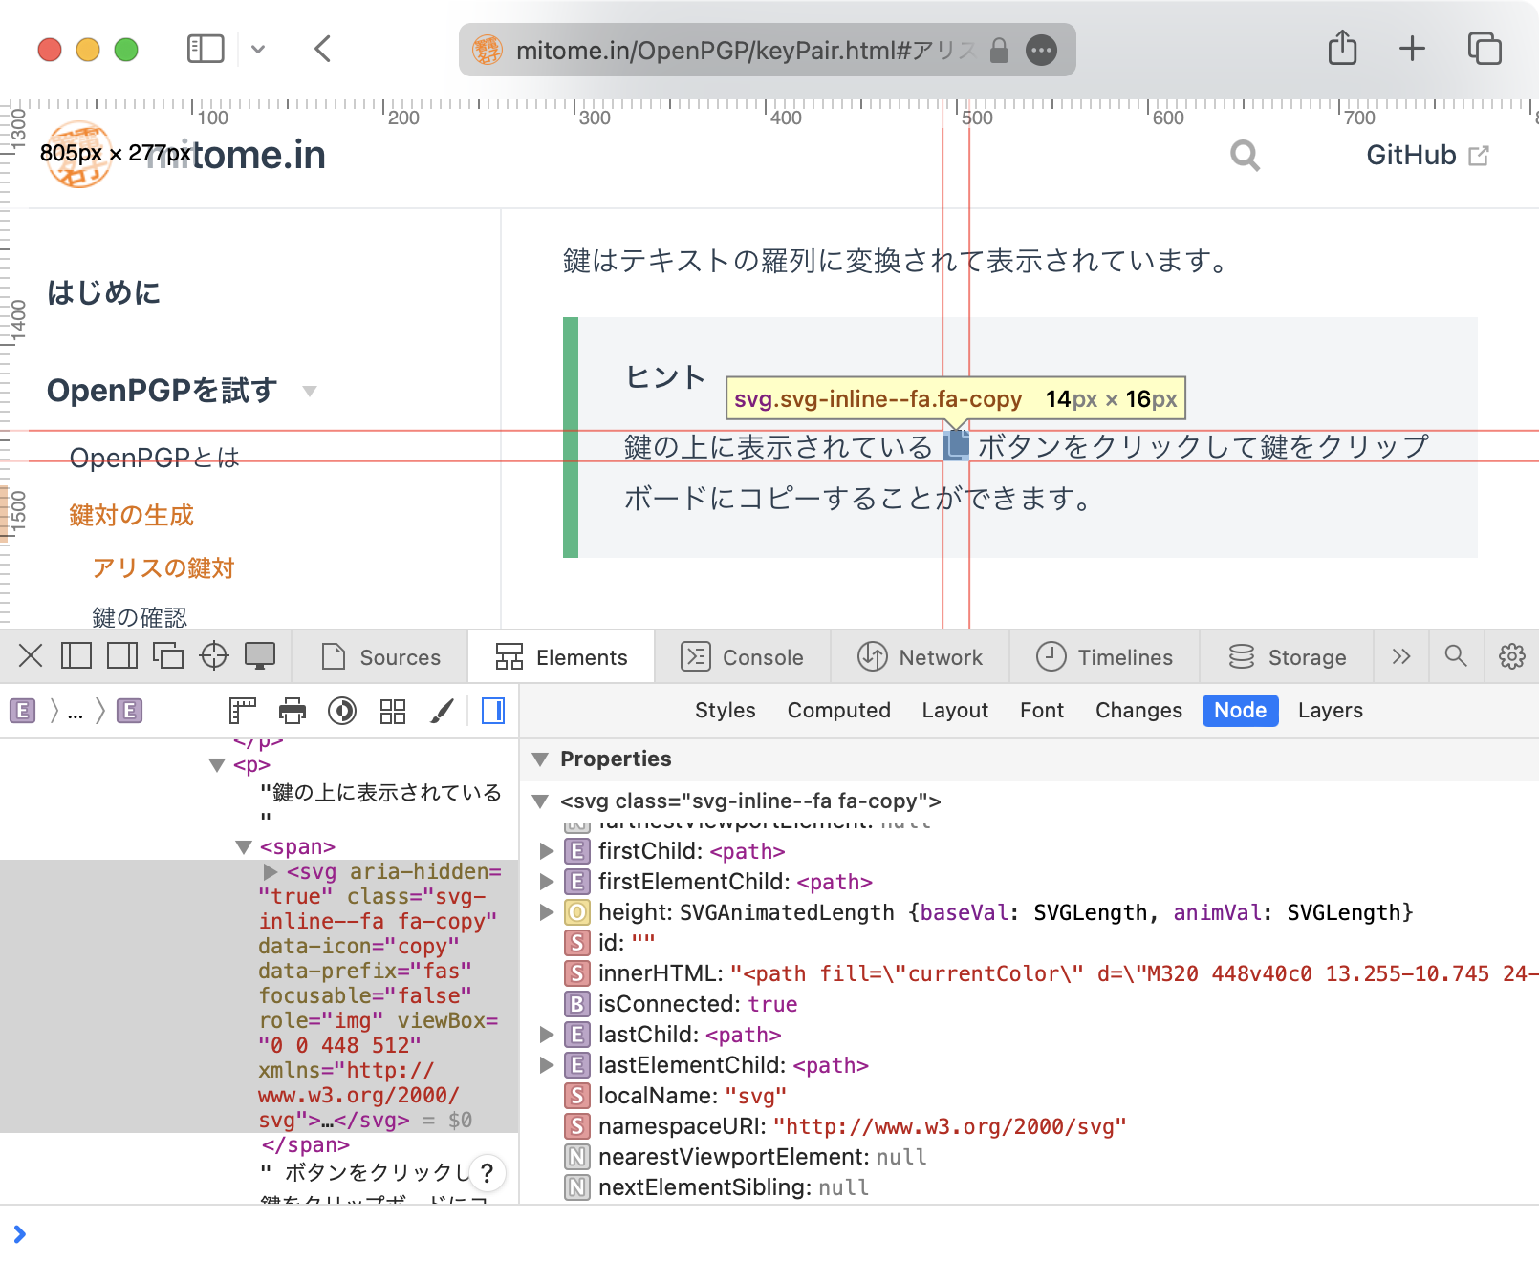The height and width of the screenshot is (1261, 1539).
Task: Click the Share icon in Safari toolbar
Action: pos(1342,48)
